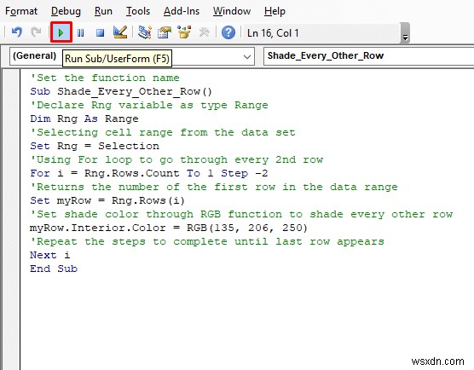Open the Tools menu

click(x=138, y=11)
